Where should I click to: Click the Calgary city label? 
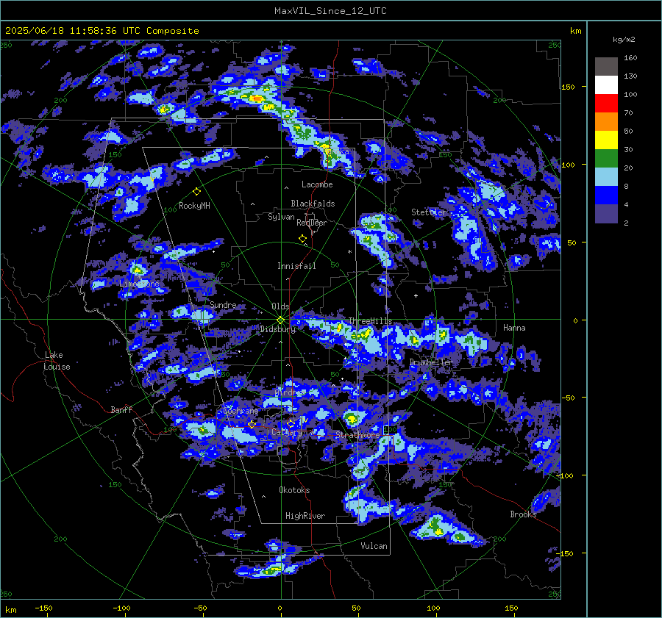pos(287,432)
